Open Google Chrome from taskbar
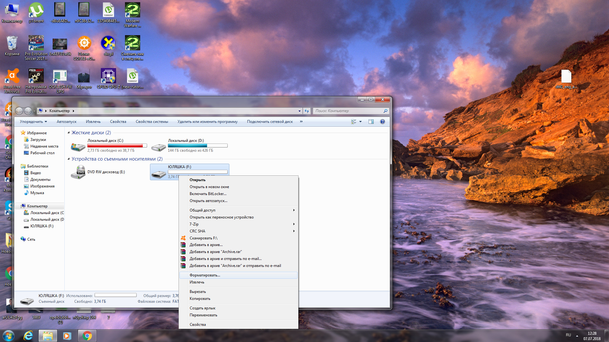 [x=87, y=336]
